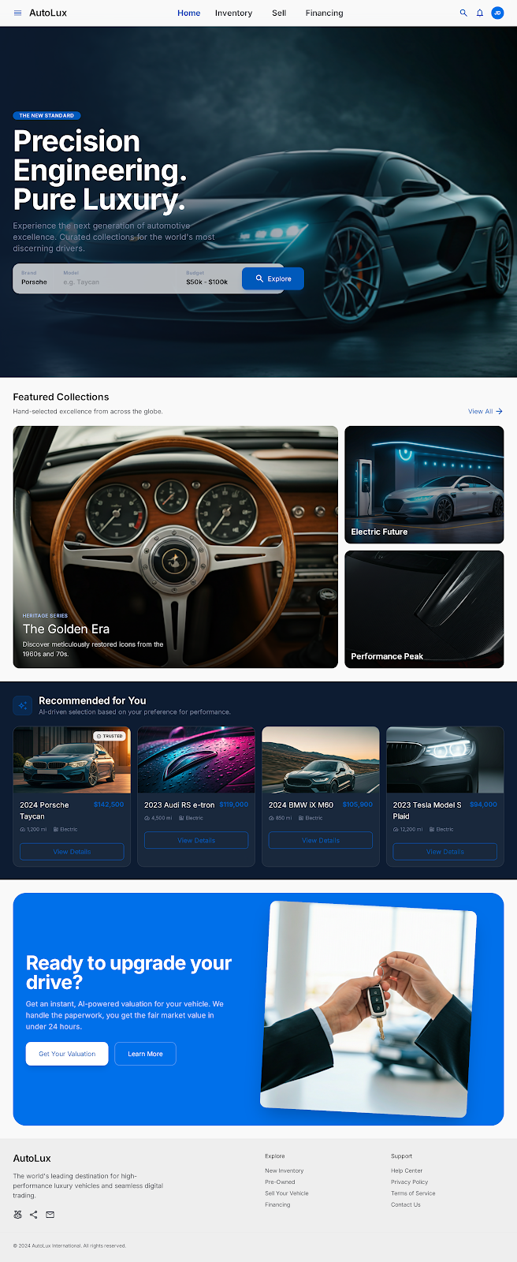Open the Inventory navigation item
The image size is (517, 1262).
click(234, 13)
